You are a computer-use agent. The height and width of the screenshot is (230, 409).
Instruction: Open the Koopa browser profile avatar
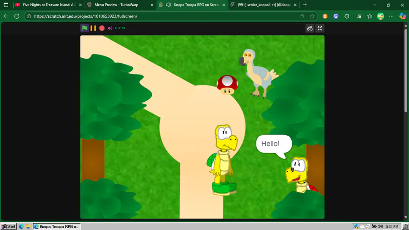[380, 16]
